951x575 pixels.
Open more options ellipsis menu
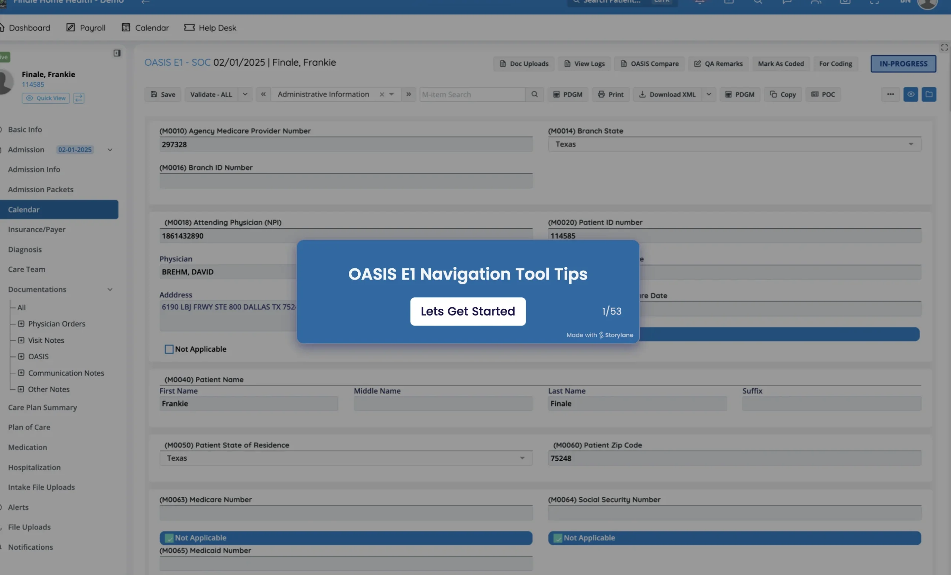click(x=890, y=94)
